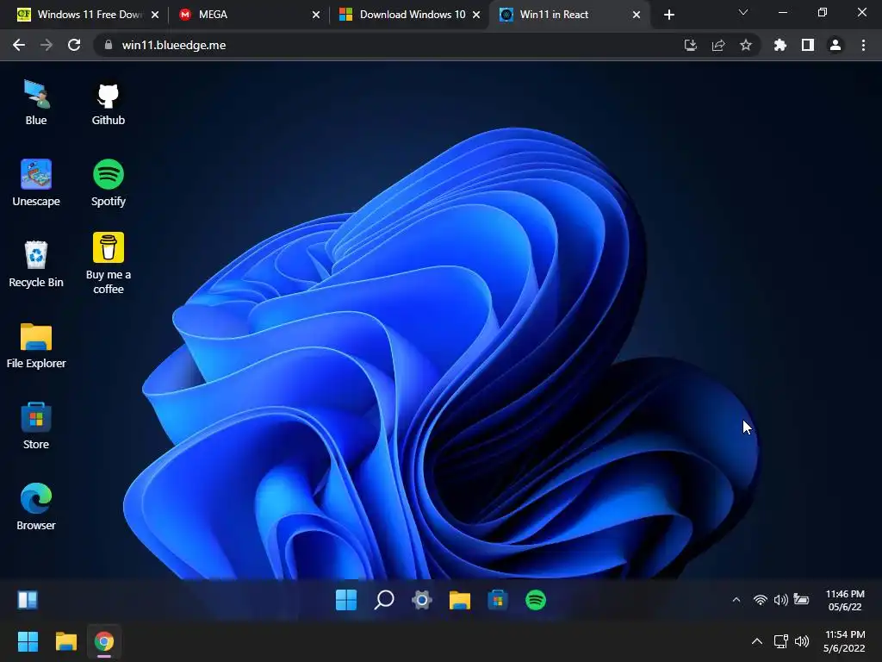Expand hidden tray icons in the web taskbar

pos(736,600)
